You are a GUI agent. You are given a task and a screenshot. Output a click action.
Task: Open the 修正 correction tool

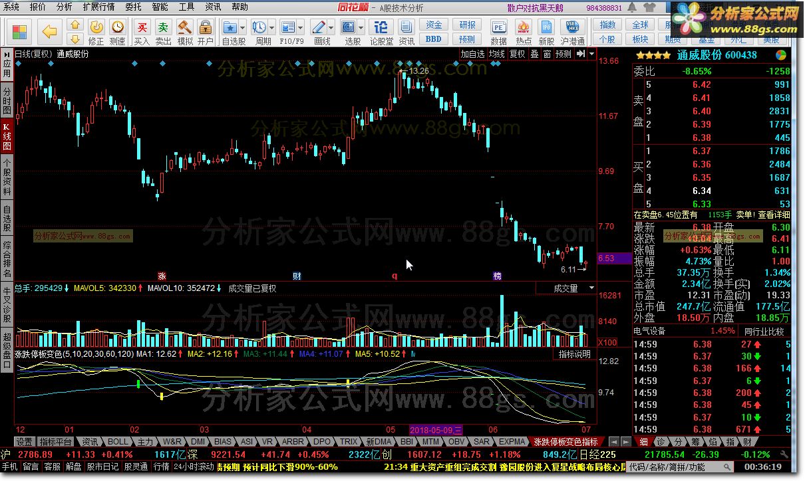coord(96,27)
